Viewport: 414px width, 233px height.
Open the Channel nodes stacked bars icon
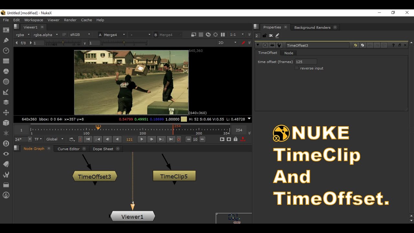coord(6,61)
